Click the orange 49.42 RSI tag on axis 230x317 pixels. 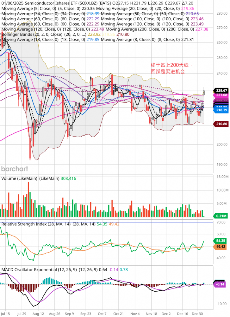221,247
